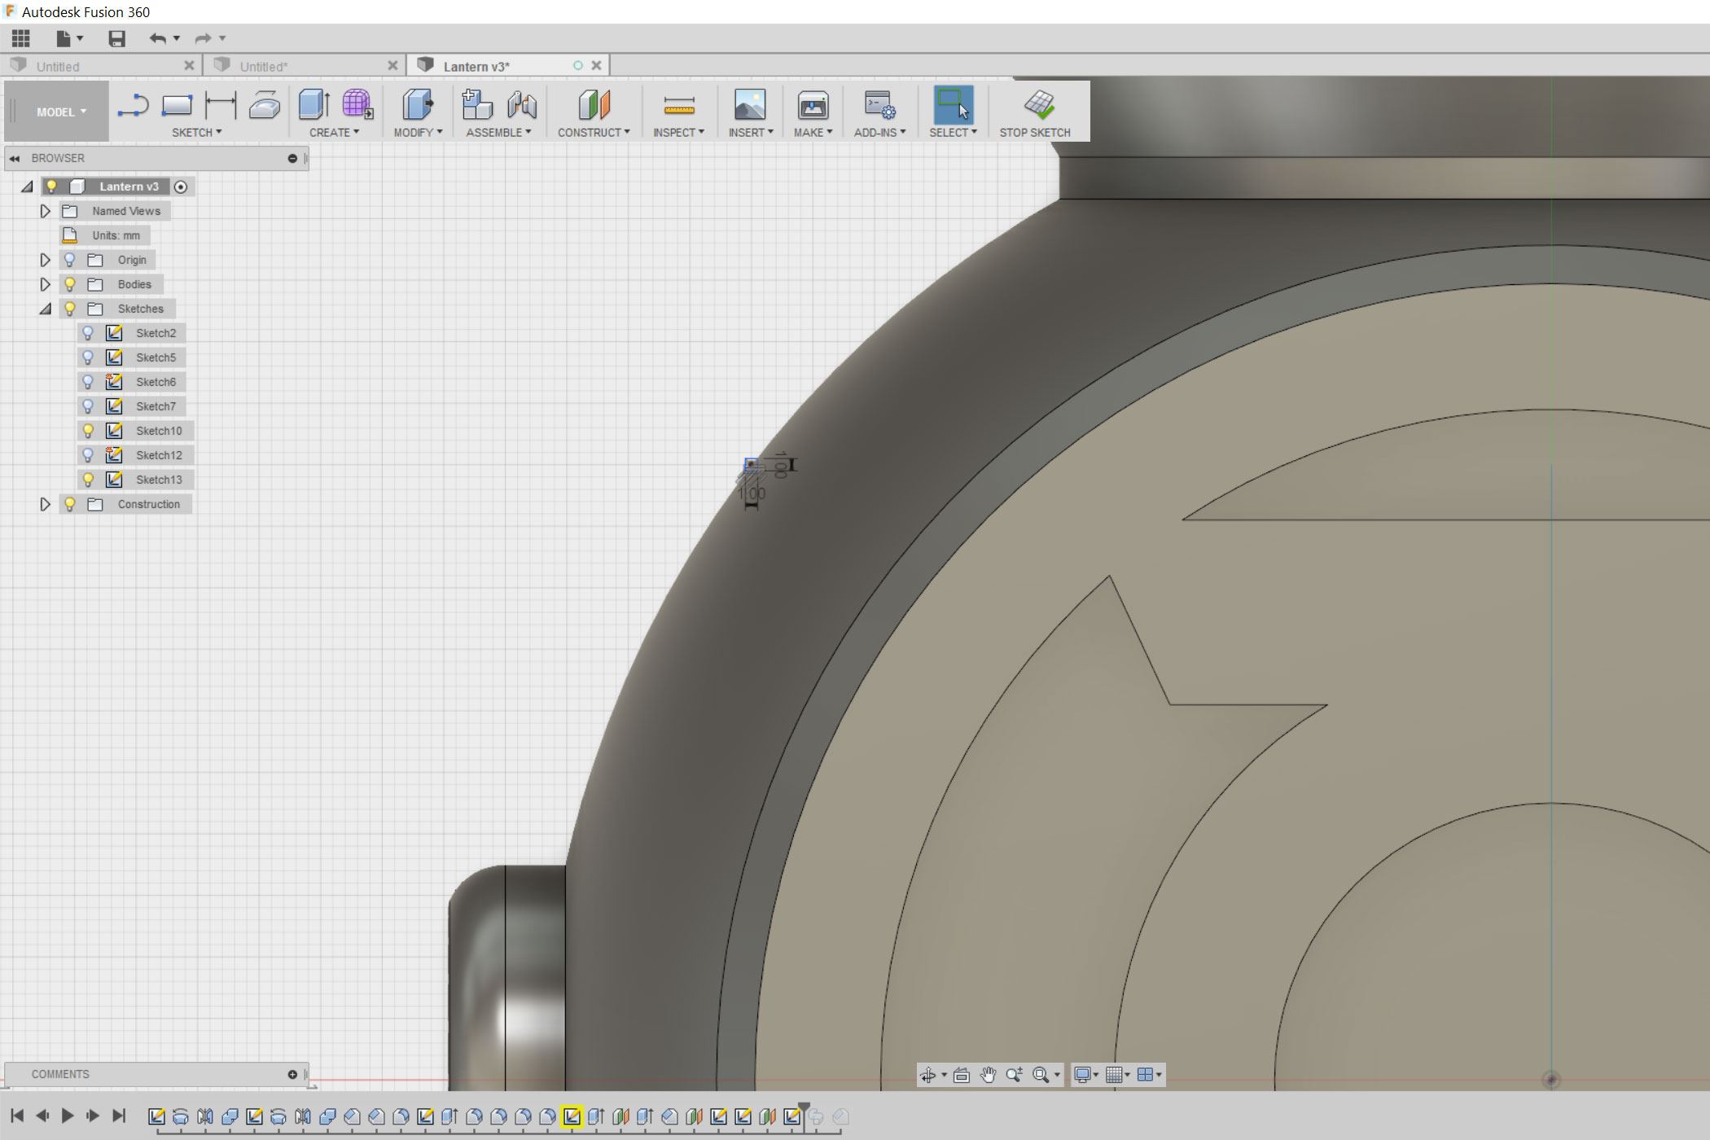
Task: Hide Sketch10 via its light bulb
Action: (88, 431)
